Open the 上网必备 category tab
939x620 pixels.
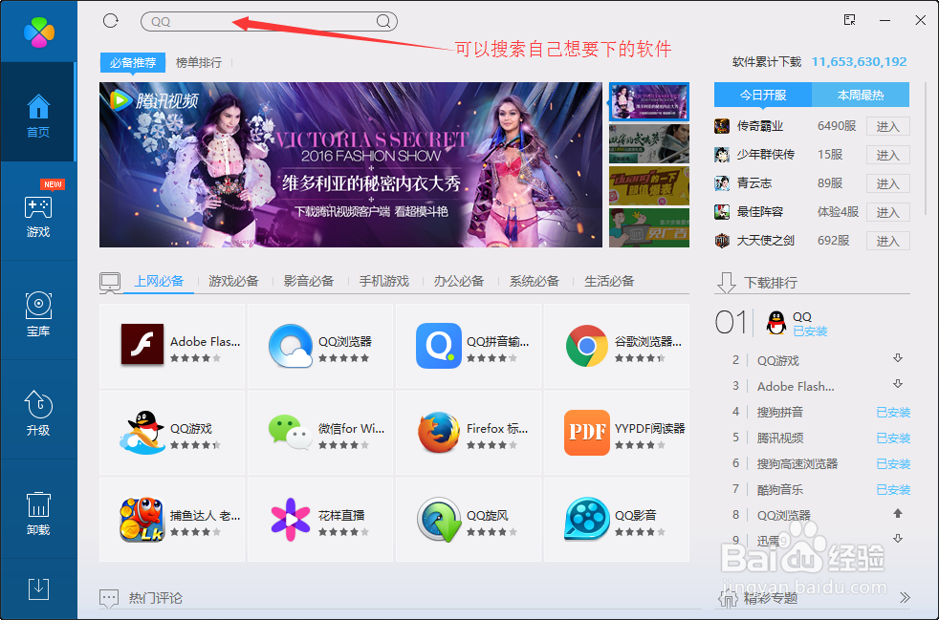(x=159, y=281)
